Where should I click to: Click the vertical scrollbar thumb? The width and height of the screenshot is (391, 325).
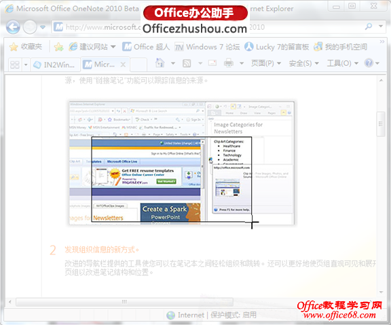coord(381,124)
